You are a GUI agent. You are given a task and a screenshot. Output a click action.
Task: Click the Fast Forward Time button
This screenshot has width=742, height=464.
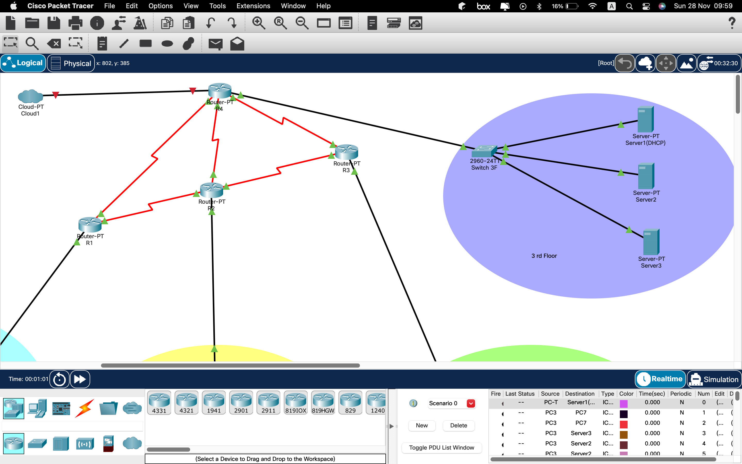pos(80,379)
